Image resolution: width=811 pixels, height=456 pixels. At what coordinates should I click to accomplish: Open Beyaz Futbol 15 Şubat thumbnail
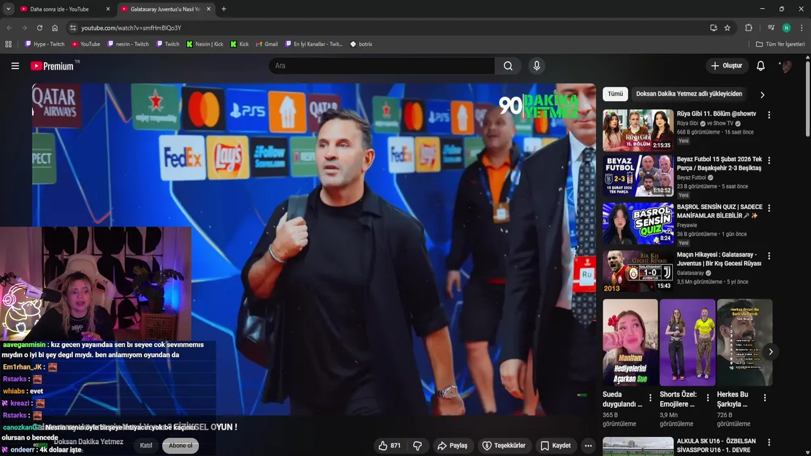click(638, 176)
